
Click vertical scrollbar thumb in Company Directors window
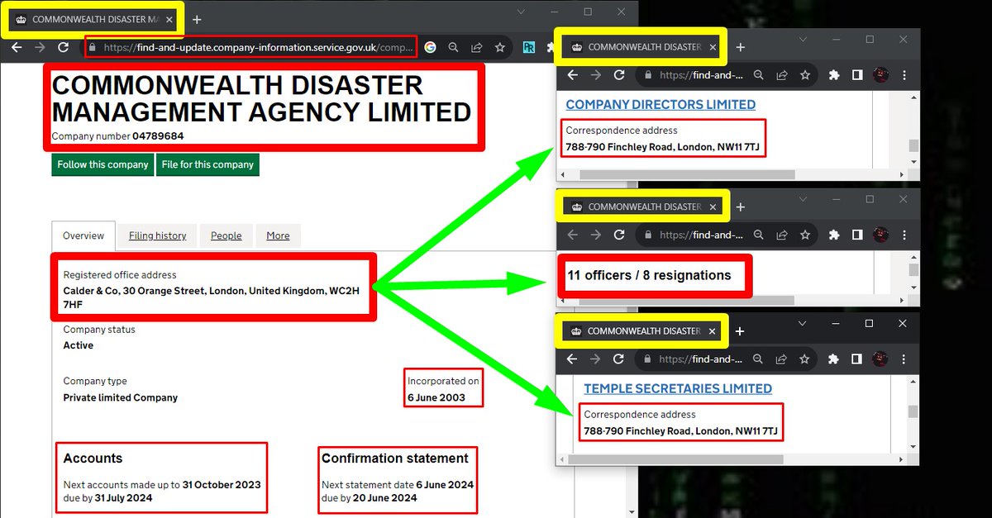click(913, 145)
